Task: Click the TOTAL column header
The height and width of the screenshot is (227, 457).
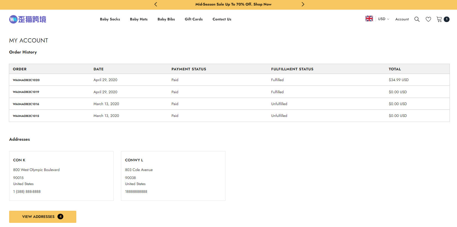Action: pos(395,69)
